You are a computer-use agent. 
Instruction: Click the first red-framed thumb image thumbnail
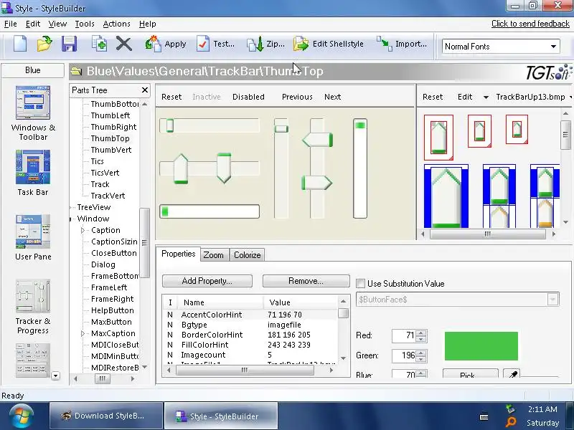point(438,138)
